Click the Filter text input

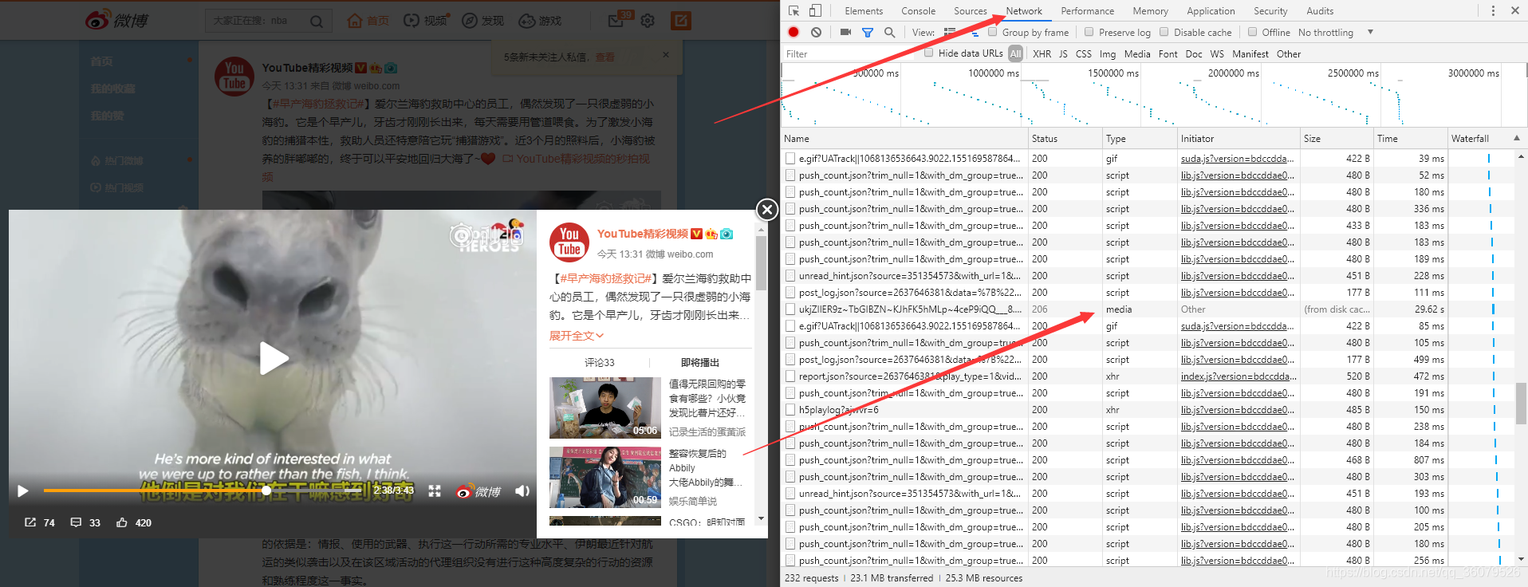click(x=849, y=53)
